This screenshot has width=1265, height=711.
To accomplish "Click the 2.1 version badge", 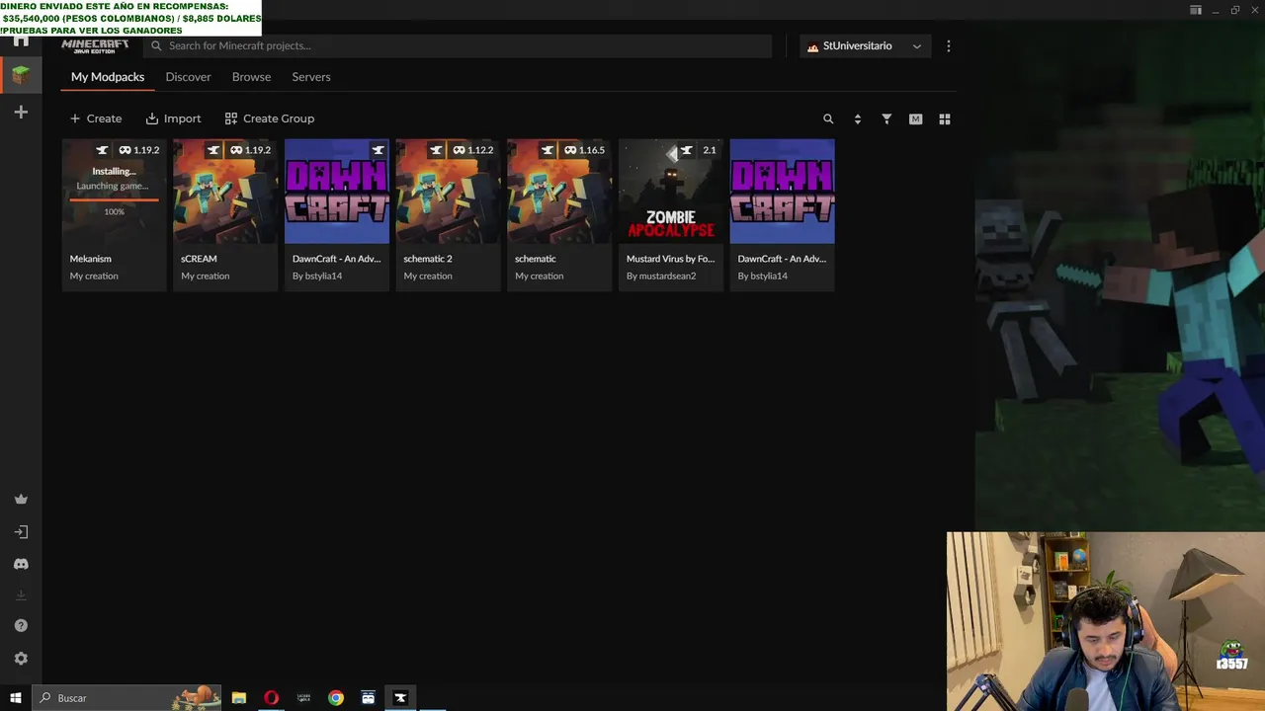I will (x=709, y=150).
